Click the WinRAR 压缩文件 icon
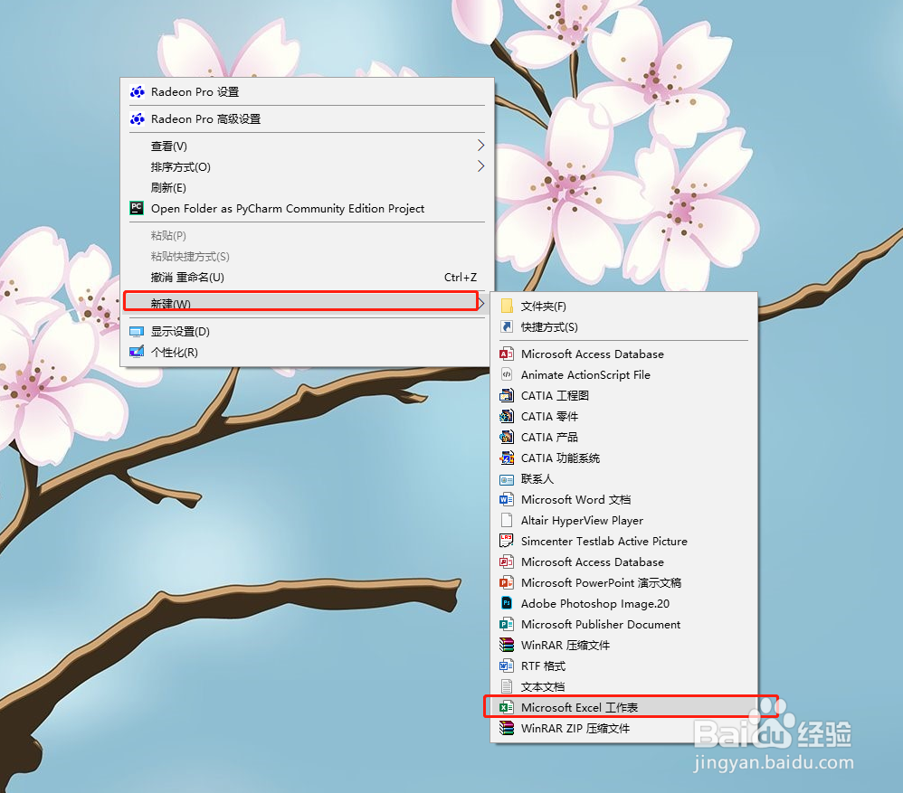The width and height of the screenshot is (903, 793). [x=507, y=645]
